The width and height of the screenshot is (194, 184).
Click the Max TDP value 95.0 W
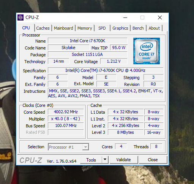[x=119, y=48]
